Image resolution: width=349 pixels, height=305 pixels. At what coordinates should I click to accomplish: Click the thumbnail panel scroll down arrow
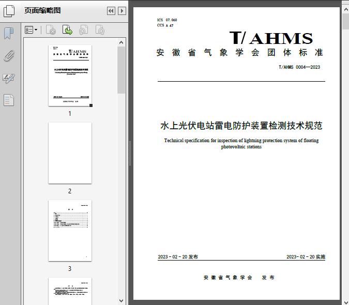point(122,301)
